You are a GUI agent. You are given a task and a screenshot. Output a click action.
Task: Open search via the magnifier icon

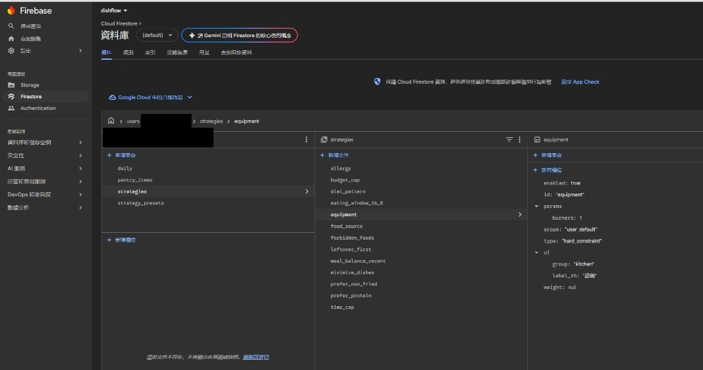tap(11, 26)
